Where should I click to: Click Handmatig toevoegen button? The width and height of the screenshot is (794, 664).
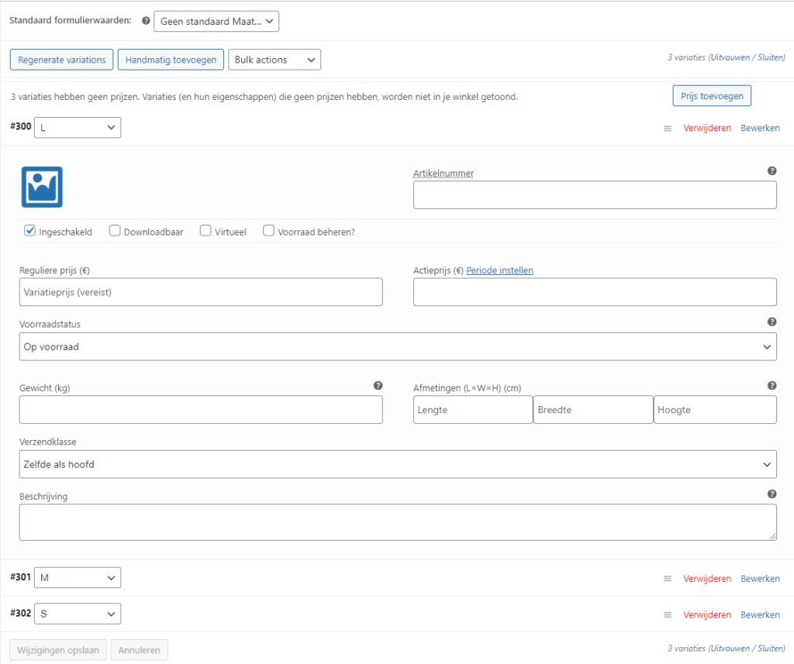pos(171,60)
